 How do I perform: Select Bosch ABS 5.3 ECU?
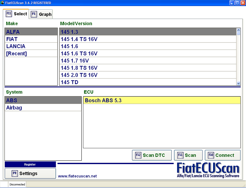[x=162, y=100]
